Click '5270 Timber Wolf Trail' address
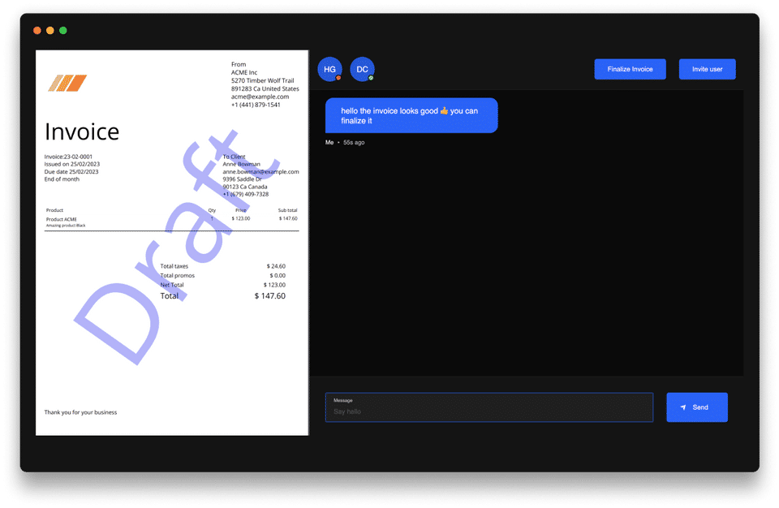This screenshot has width=779, height=508. tap(262, 80)
